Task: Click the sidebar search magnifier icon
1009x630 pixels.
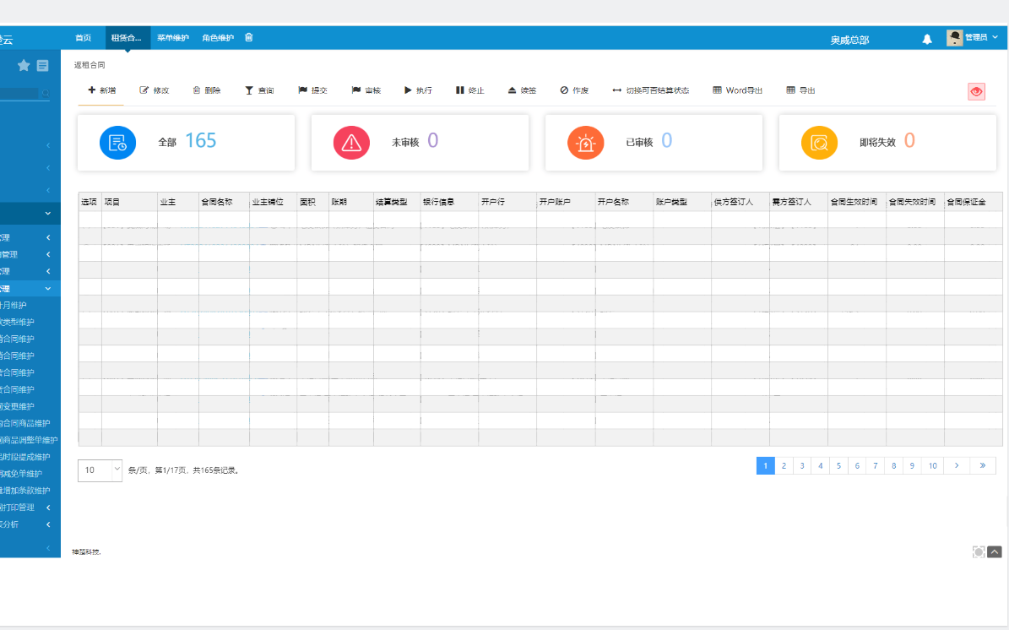Action: 46,94
